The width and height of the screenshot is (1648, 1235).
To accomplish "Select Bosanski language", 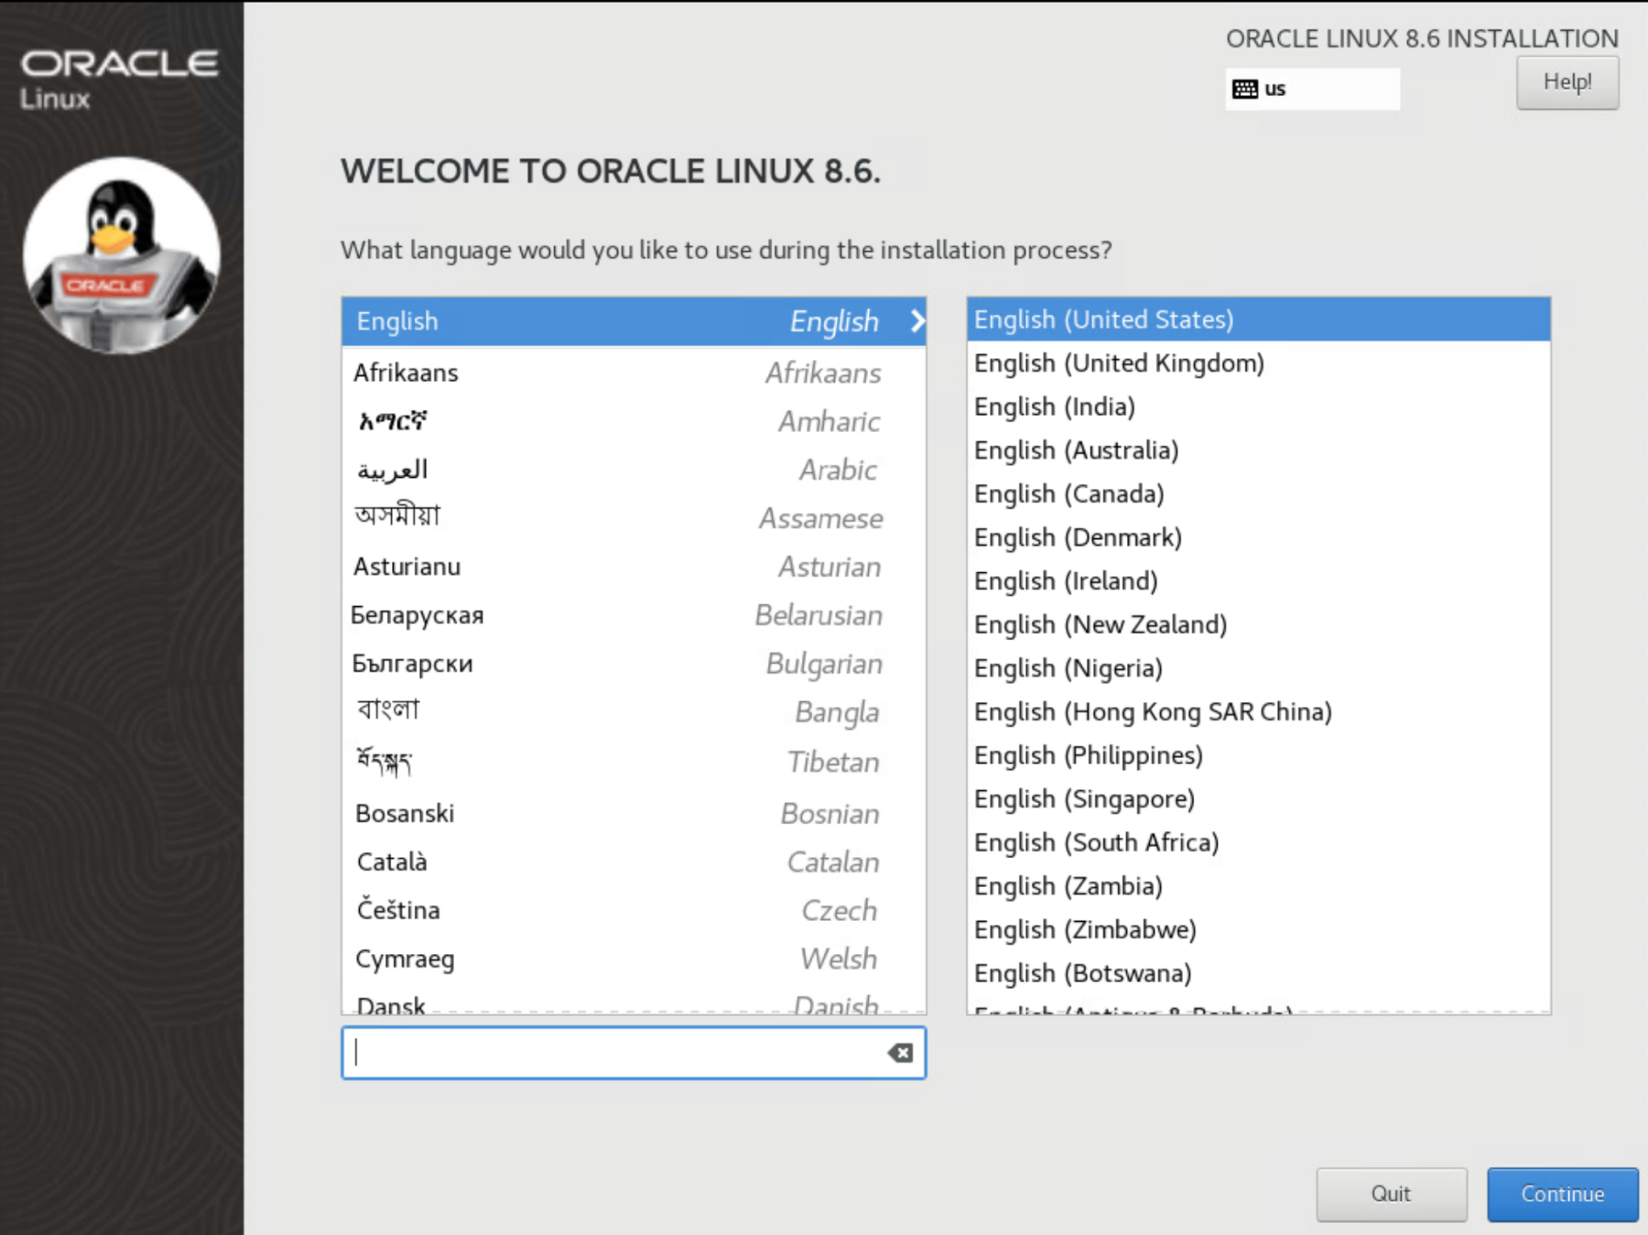I will 634,813.
